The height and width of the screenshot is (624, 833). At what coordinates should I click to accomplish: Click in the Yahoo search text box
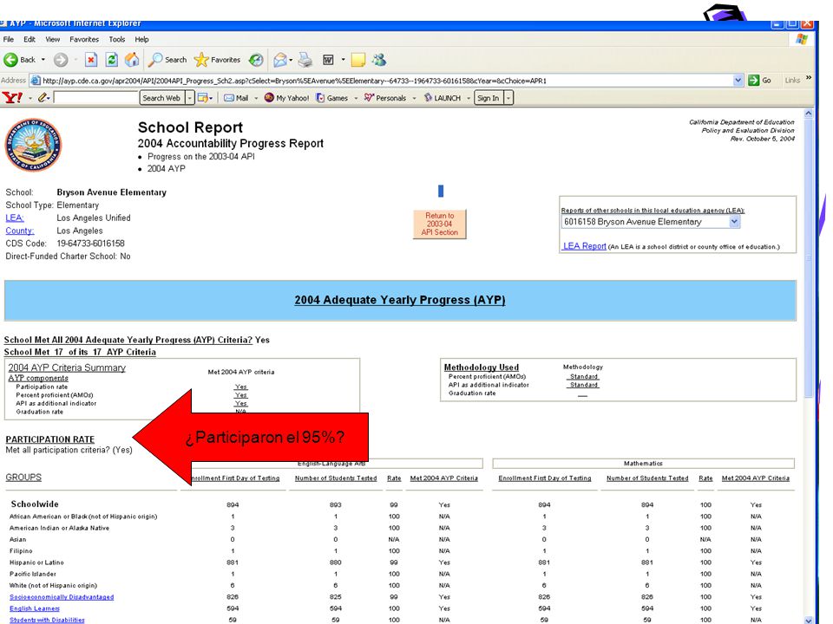pos(95,98)
